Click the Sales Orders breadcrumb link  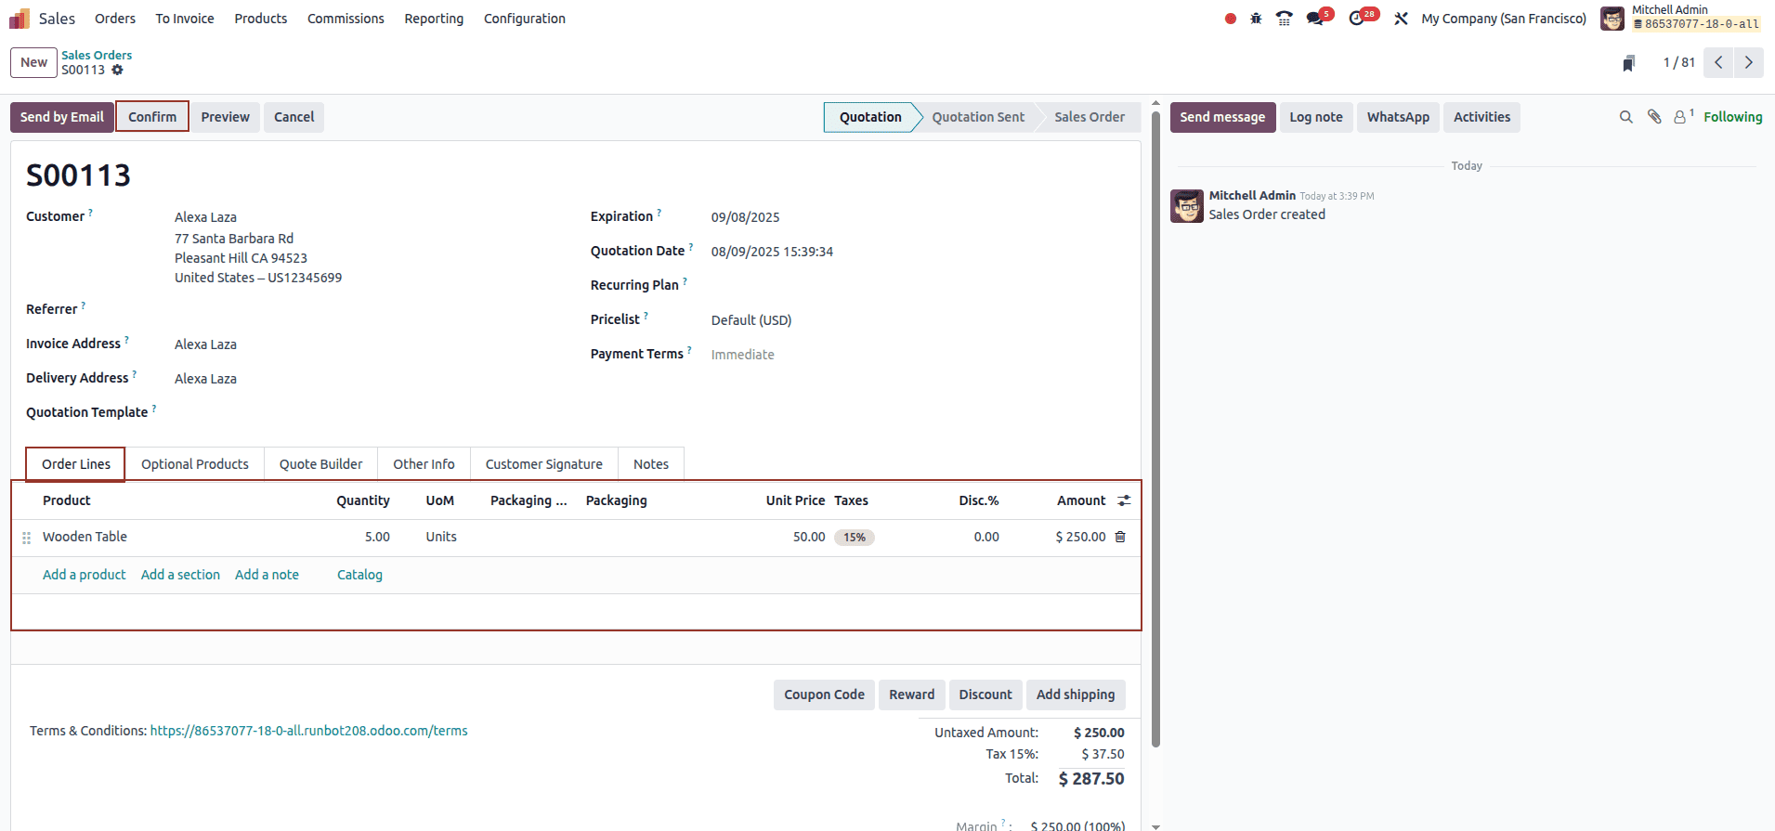coord(97,55)
